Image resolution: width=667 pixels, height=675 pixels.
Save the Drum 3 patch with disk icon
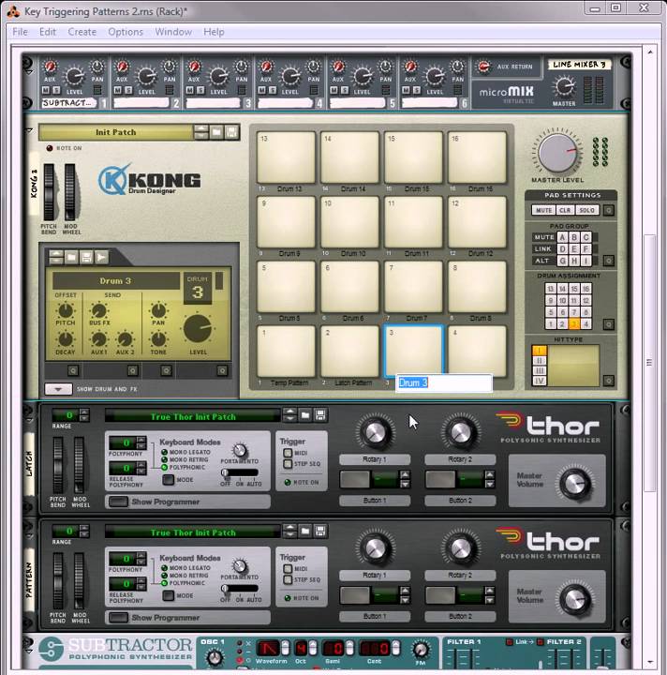click(x=86, y=257)
